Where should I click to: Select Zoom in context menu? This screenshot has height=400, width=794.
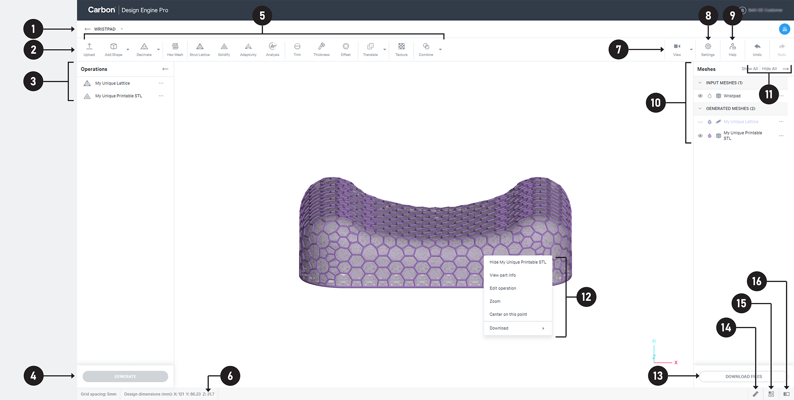[518, 301]
